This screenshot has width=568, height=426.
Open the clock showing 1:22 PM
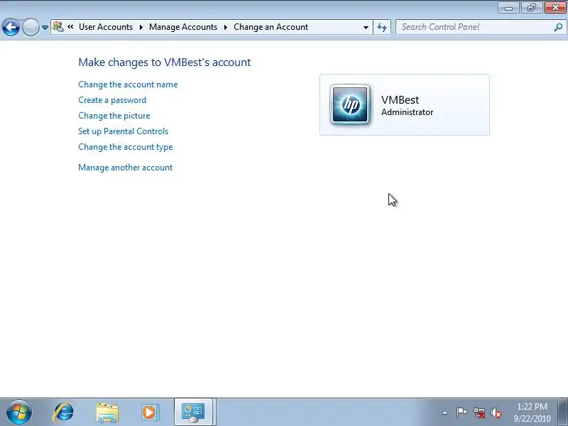coord(532,413)
